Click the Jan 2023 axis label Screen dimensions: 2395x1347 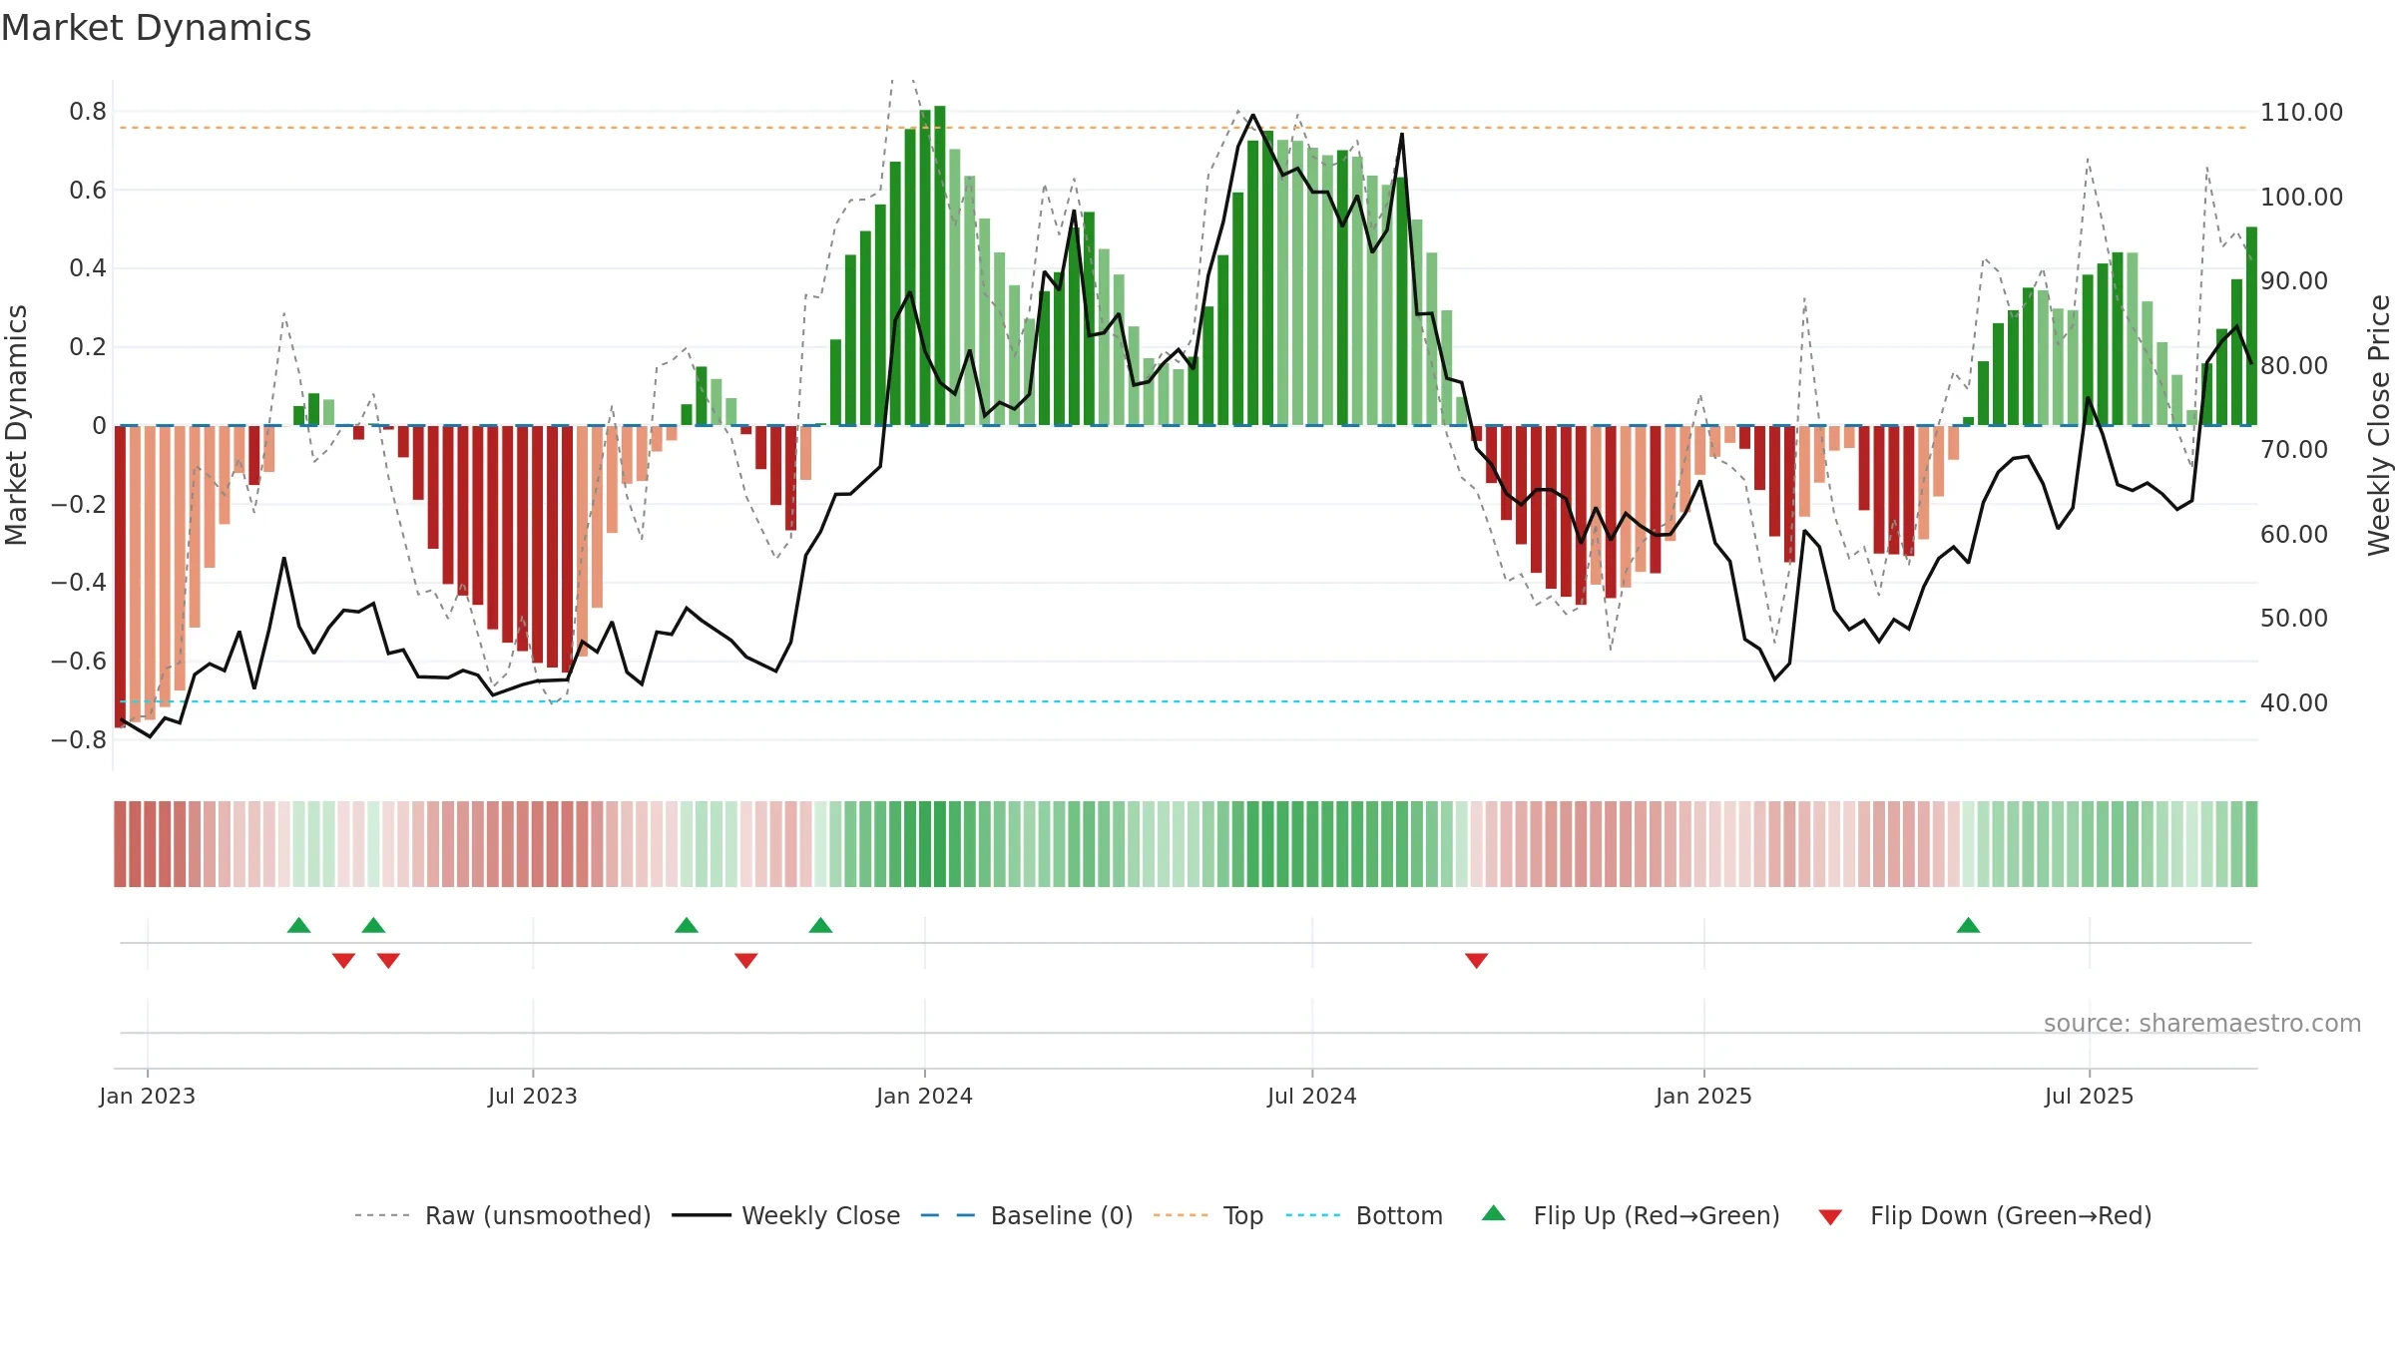coord(148,1096)
